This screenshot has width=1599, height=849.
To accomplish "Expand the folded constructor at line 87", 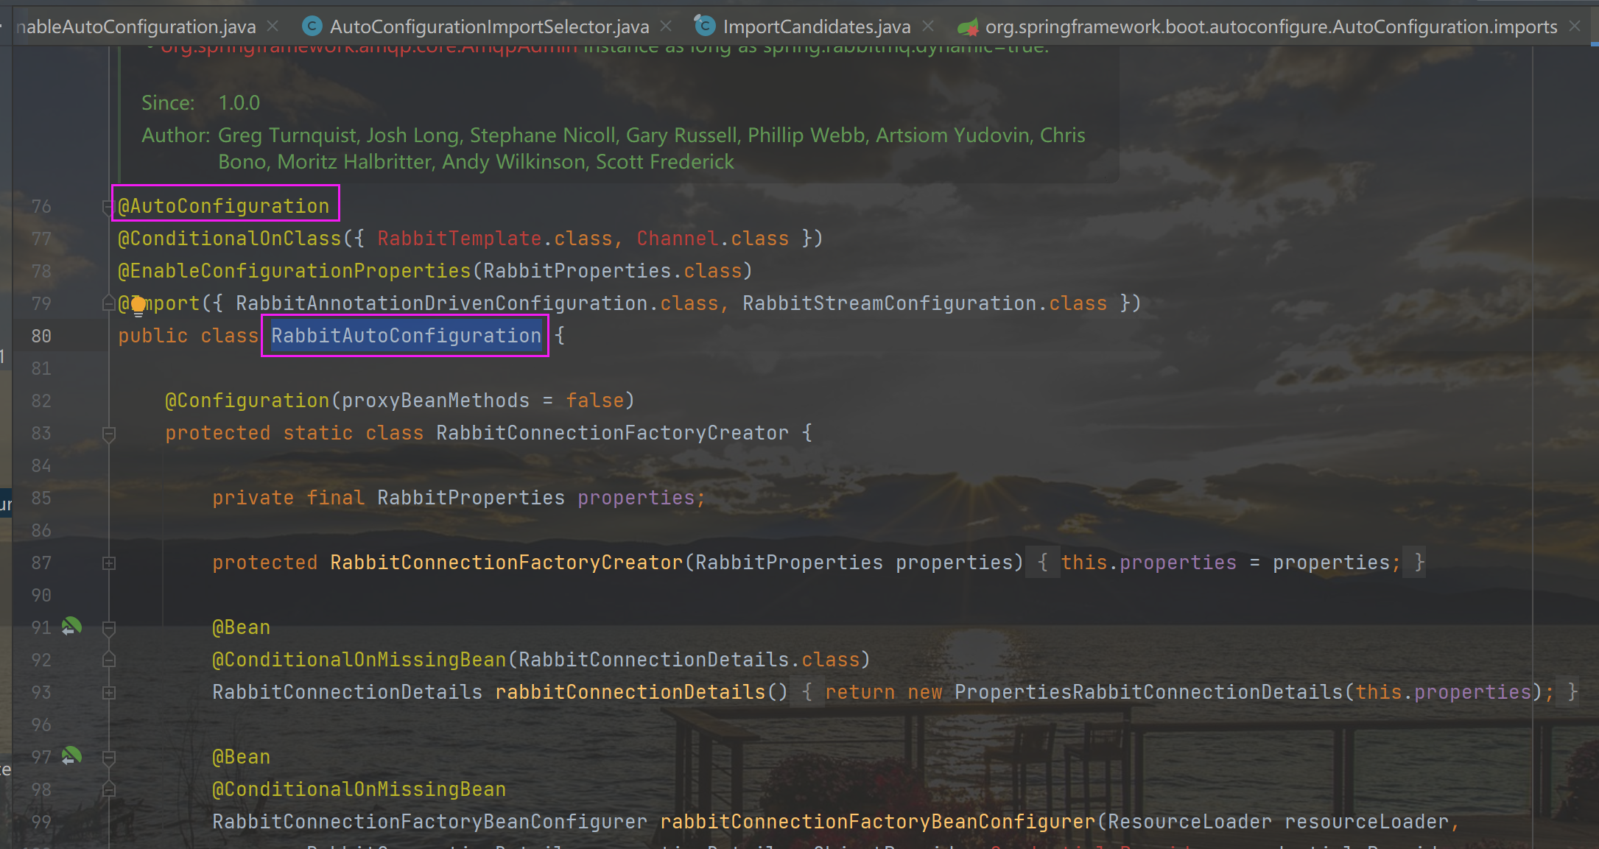I will coord(108,563).
